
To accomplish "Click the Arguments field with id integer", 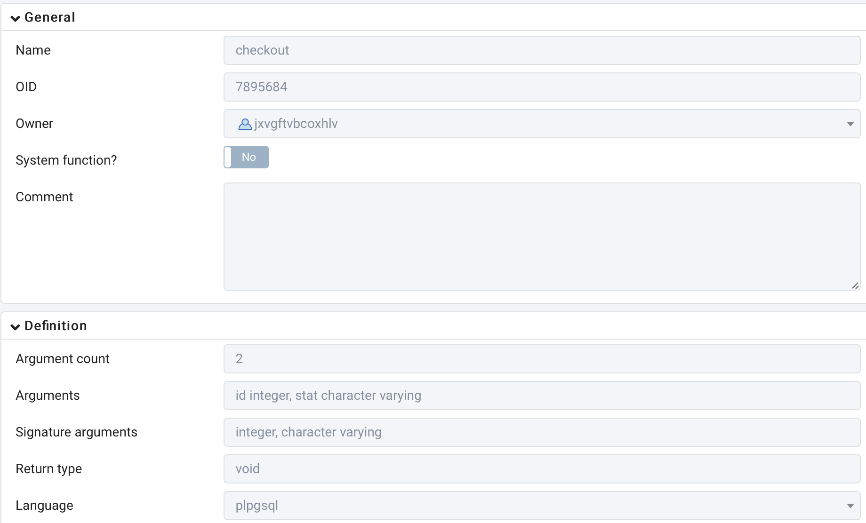I will click(x=542, y=396).
